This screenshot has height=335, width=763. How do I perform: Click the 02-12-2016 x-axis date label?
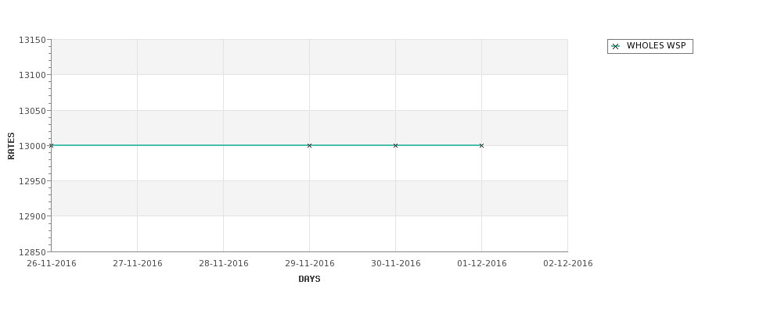(568, 264)
